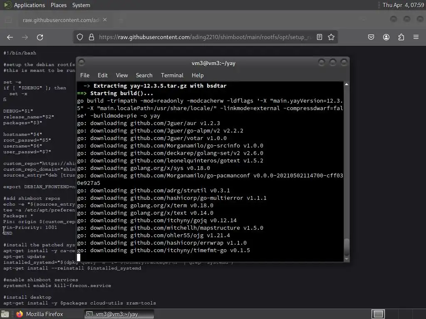Click the 'github.com/itchyny/timefmt-go v0.1.5' line
Image resolution: width=426 pixels, height=319 pixels.
[x=163, y=250]
